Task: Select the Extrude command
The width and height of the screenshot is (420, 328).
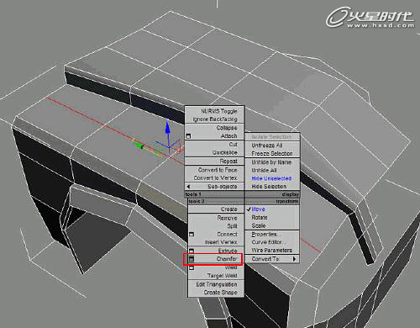Action: tap(228, 251)
